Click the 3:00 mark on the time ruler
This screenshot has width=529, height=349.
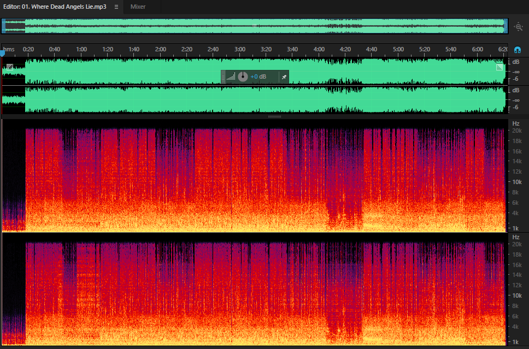pos(240,49)
